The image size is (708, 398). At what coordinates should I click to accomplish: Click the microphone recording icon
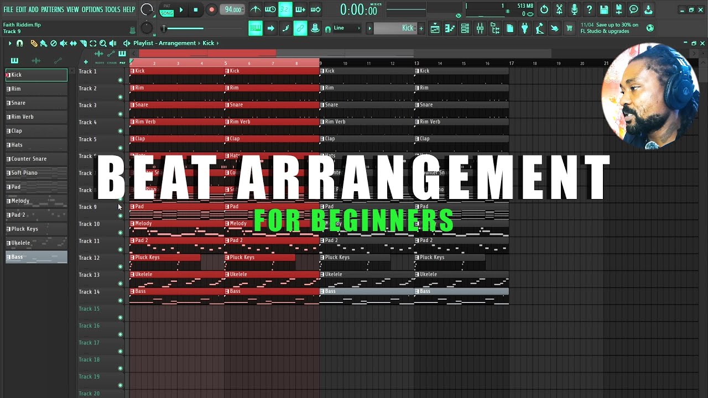[574, 9]
